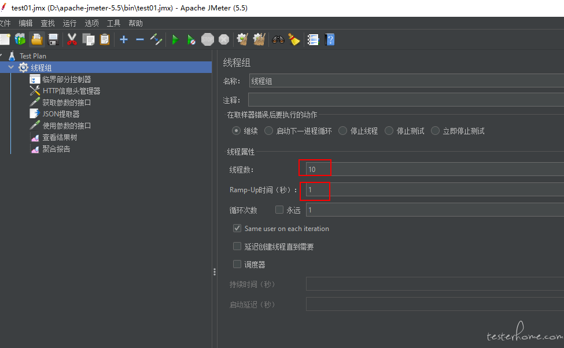This screenshot has width=564, height=348.
Task: Uncheck Same user on each iteration
Action: click(x=237, y=228)
